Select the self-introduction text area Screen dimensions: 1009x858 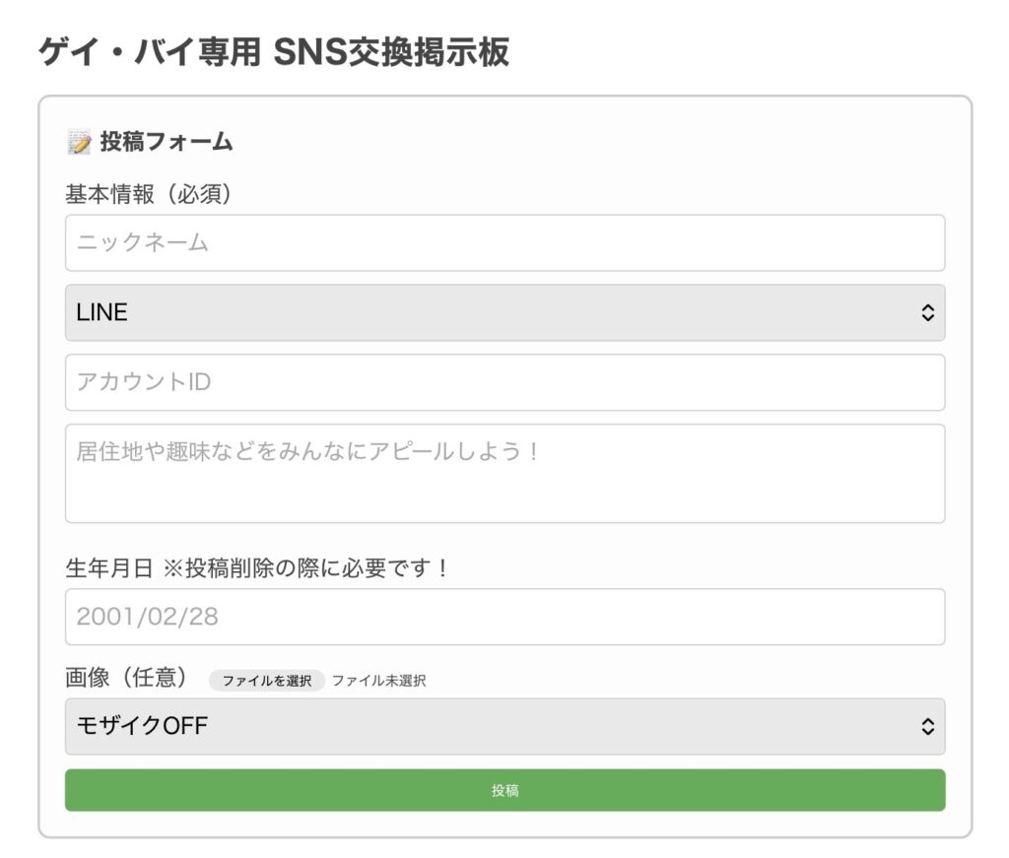point(504,473)
